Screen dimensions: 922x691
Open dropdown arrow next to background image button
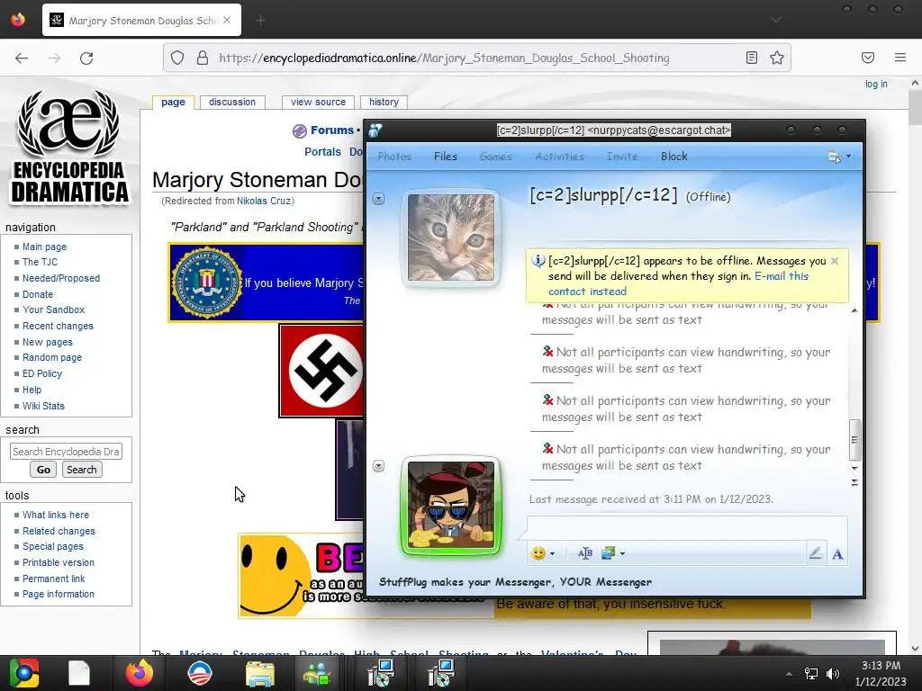coord(623,553)
